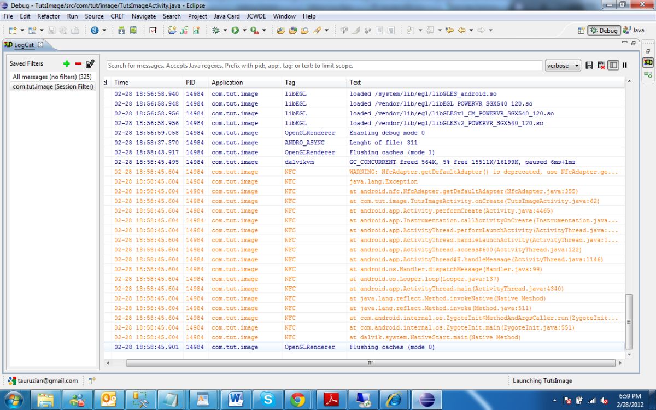Click the Time column header

point(147,83)
